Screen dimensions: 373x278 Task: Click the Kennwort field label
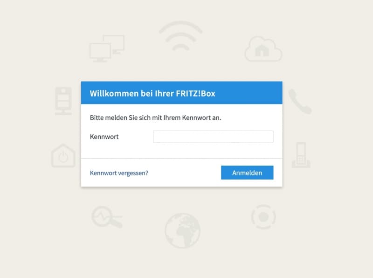[x=104, y=137]
